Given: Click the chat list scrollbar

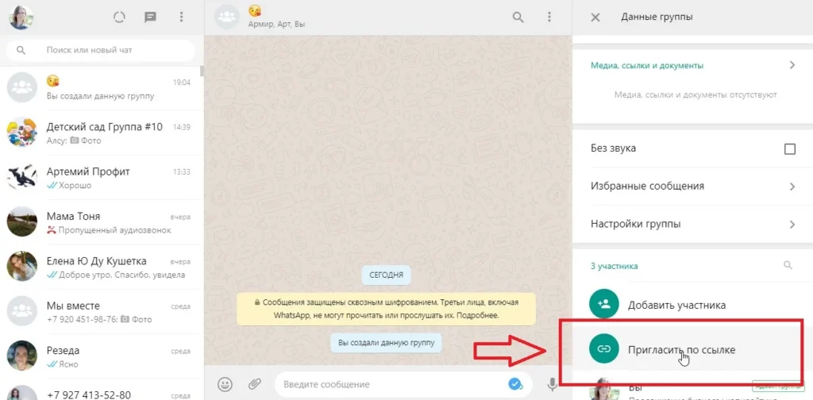Looking at the screenshot, I should point(202,71).
